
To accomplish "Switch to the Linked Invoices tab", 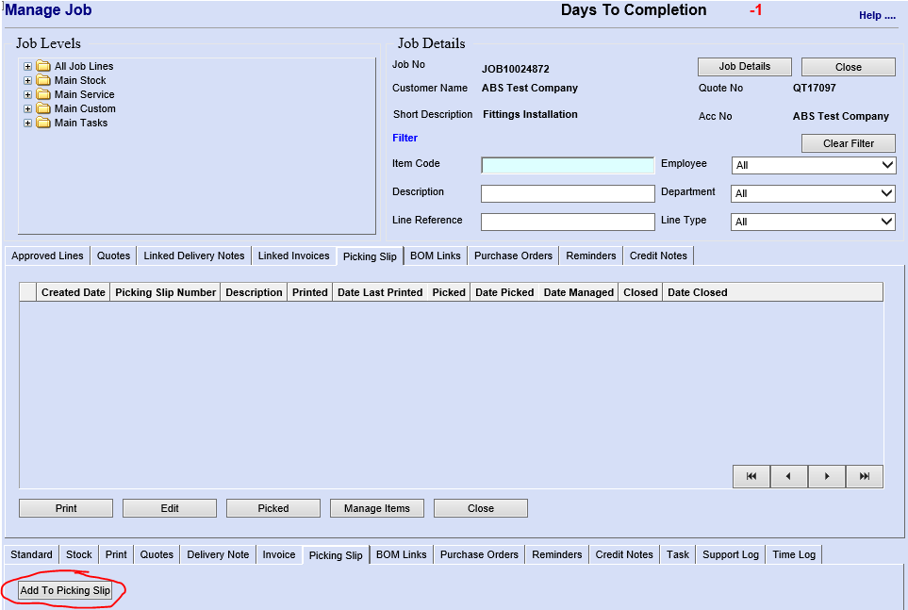I will 293,256.
